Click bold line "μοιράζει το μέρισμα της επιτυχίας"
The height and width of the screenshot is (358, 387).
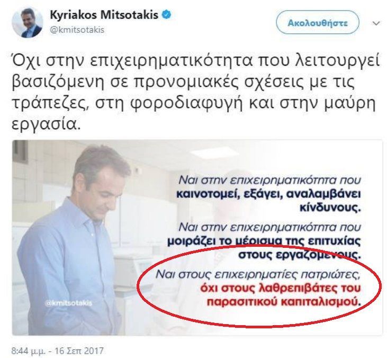click(264, 241)
